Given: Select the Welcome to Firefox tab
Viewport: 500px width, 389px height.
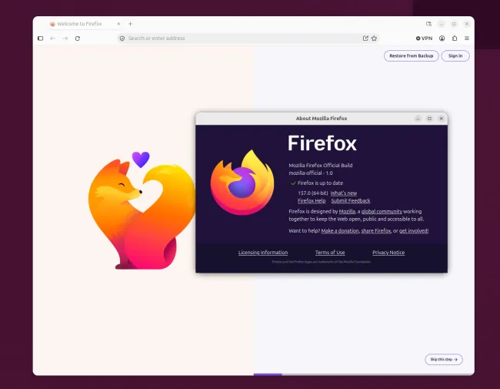Looking at the screenshot, I should tap(85, 24).
